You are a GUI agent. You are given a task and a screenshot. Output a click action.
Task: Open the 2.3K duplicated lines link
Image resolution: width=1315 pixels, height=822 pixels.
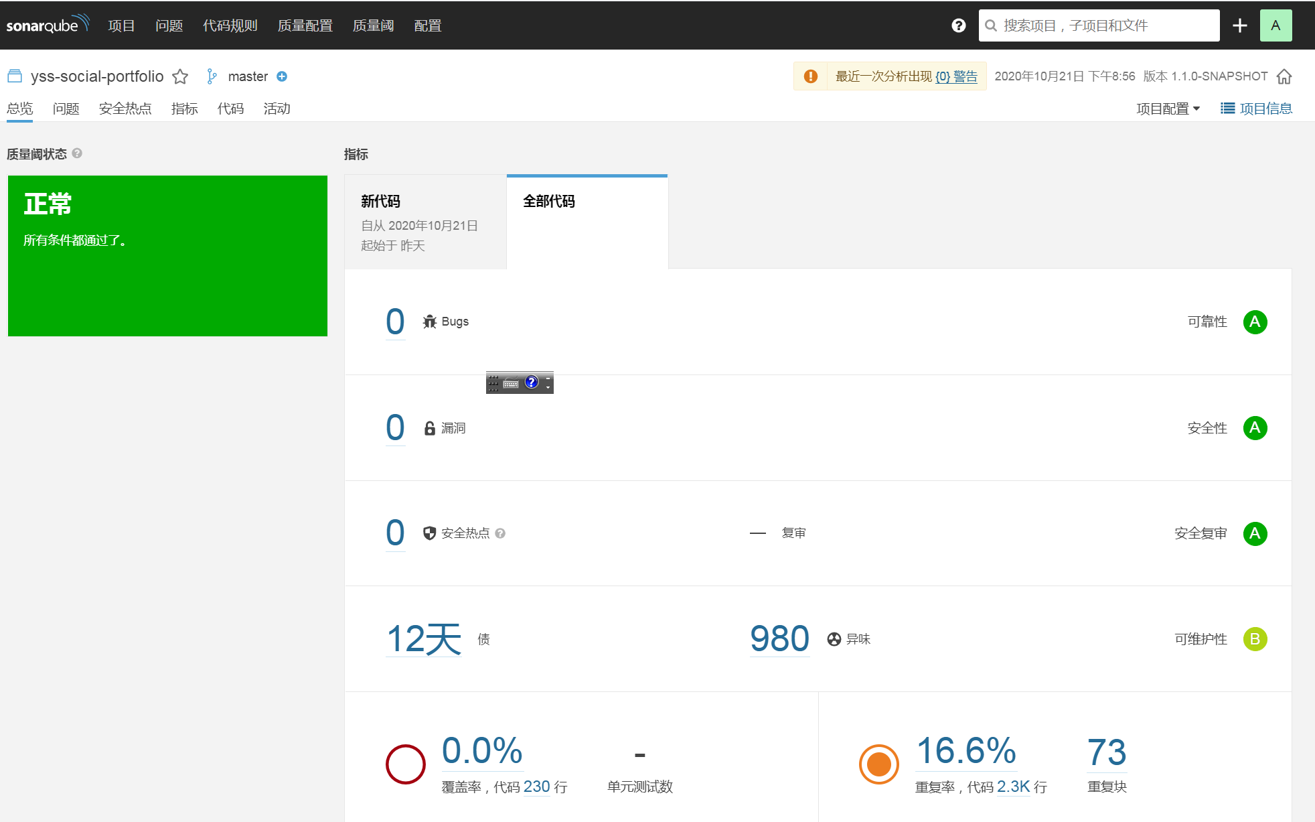1013,786
